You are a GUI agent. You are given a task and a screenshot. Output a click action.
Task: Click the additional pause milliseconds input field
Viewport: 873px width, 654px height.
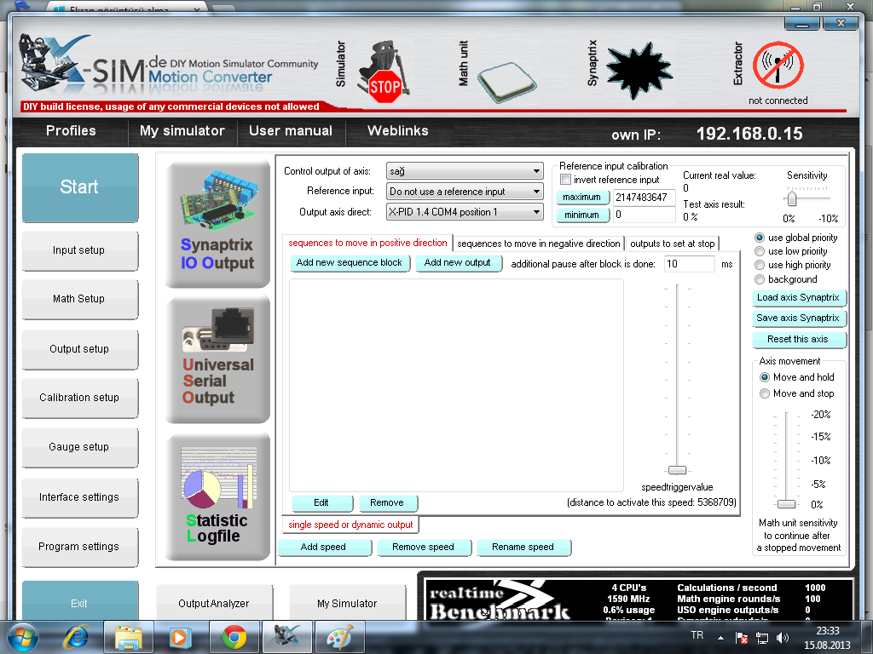tap(688, 264)
